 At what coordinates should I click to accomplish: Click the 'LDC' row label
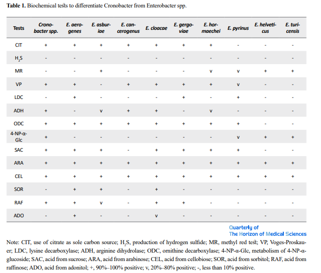[x=19, y=97]
